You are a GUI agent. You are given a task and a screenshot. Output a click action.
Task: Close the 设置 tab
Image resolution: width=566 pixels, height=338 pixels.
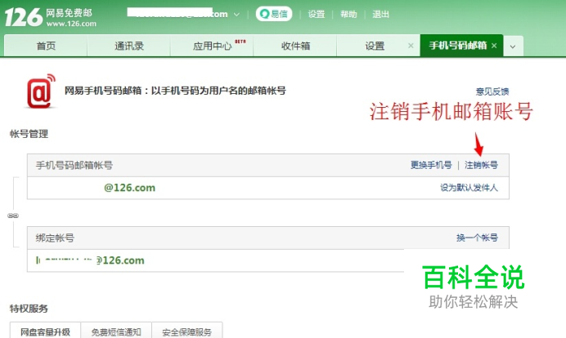(411, 46)
